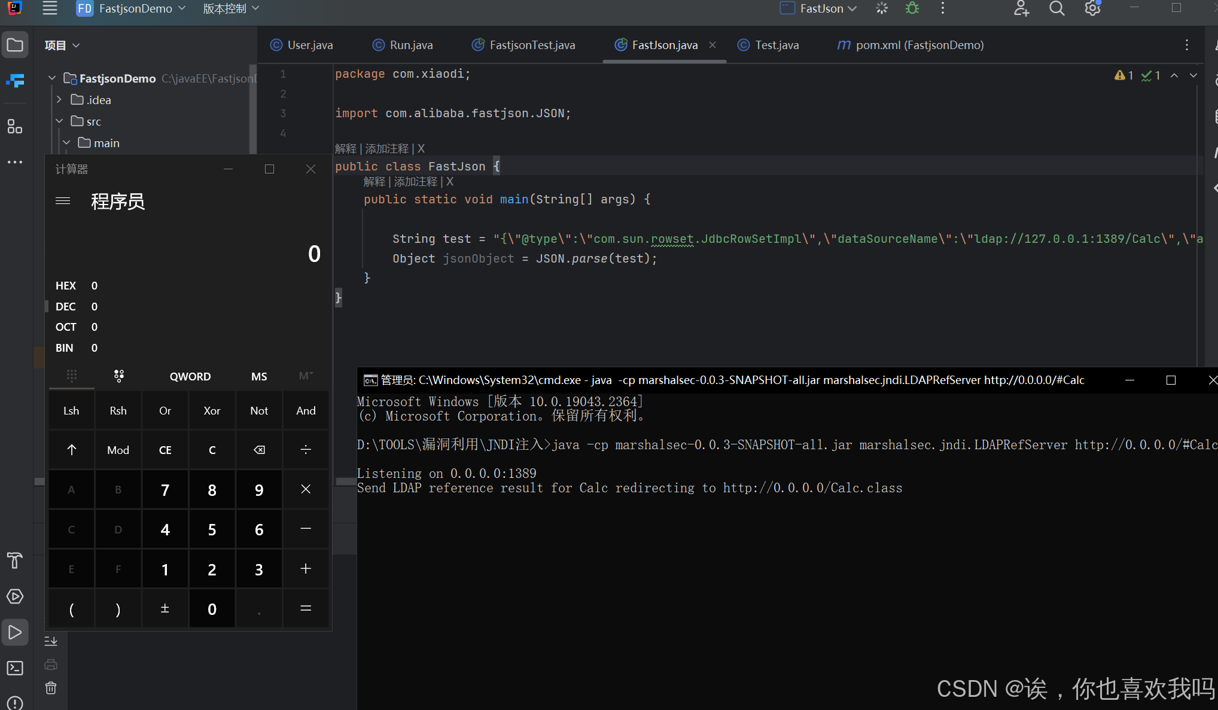The image size is (1218, 710).
Task: Click the QWORD word-size button
Action: (x=190, y=376)
